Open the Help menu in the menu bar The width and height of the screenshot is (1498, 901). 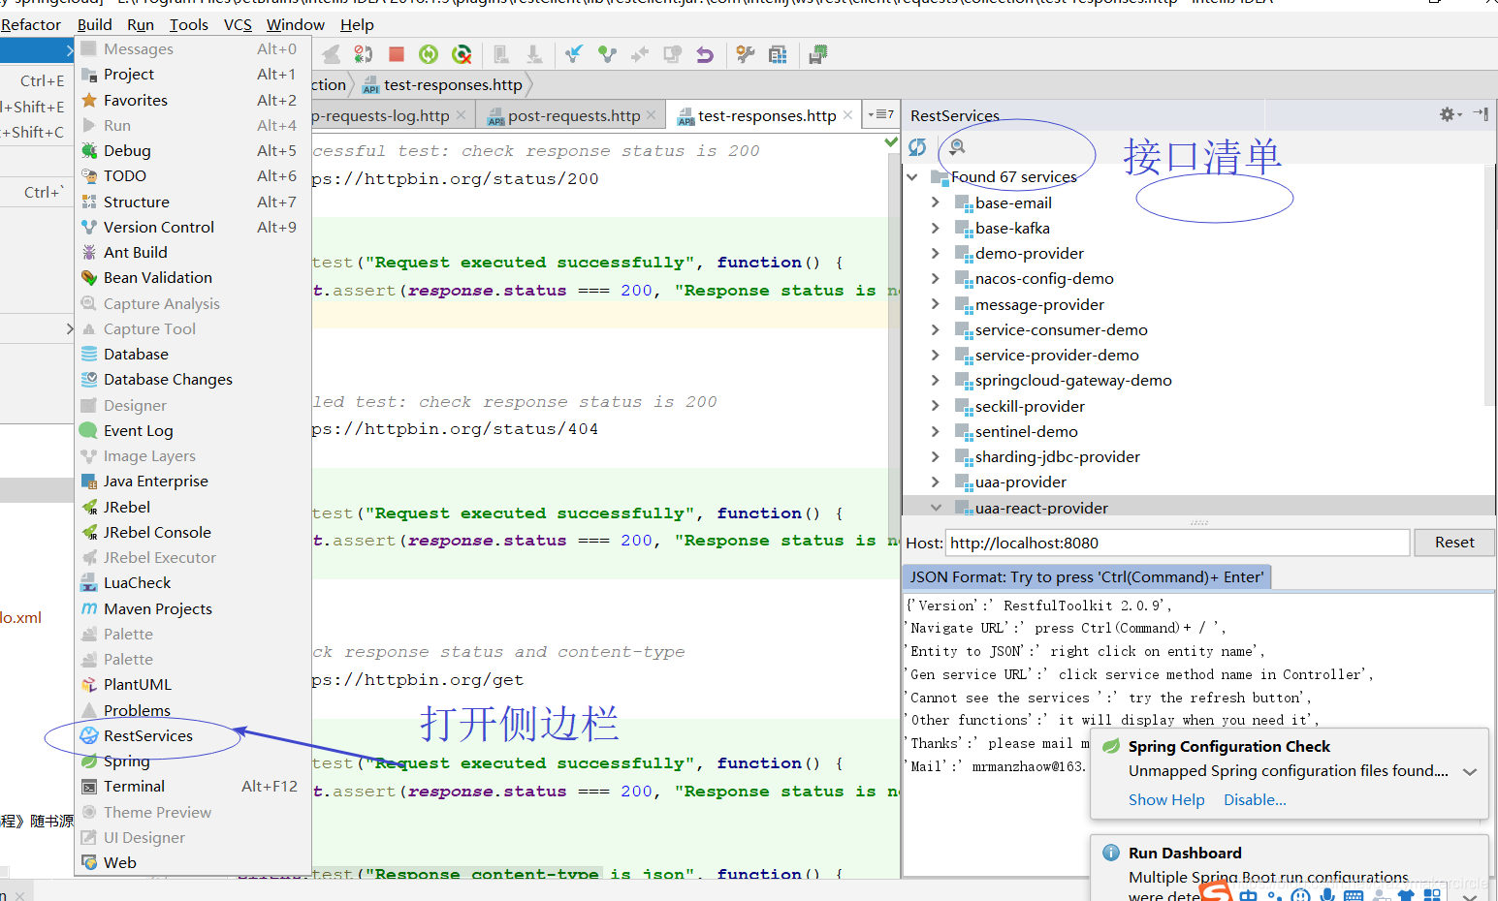point(357,25)
